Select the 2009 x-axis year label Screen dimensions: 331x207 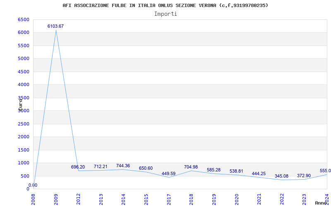(56, 200)
